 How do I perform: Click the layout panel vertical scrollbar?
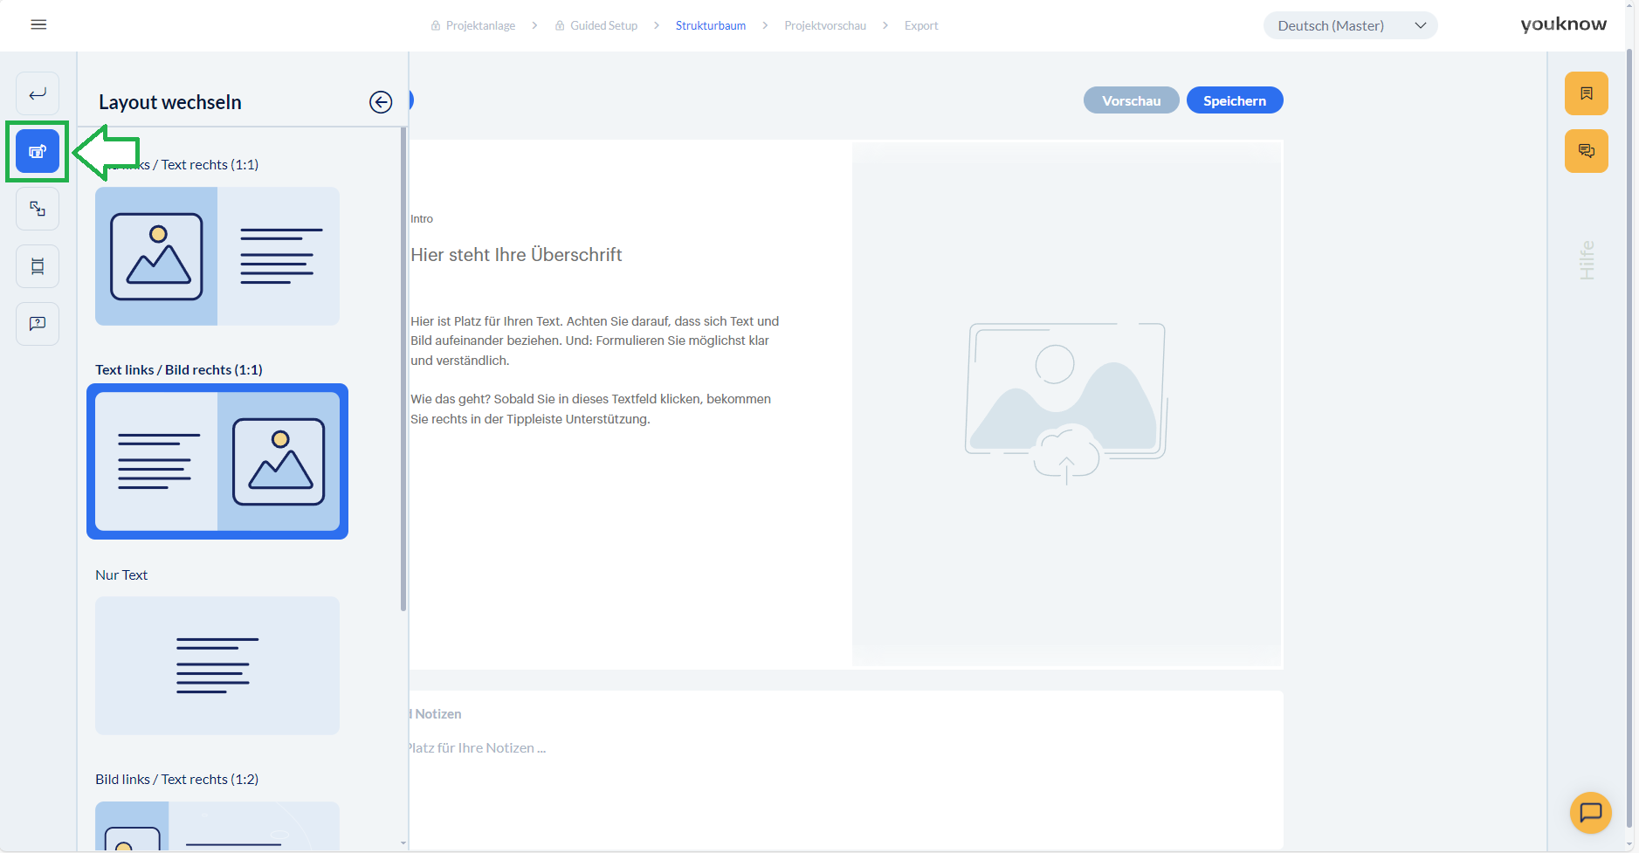tap(403, 368)
